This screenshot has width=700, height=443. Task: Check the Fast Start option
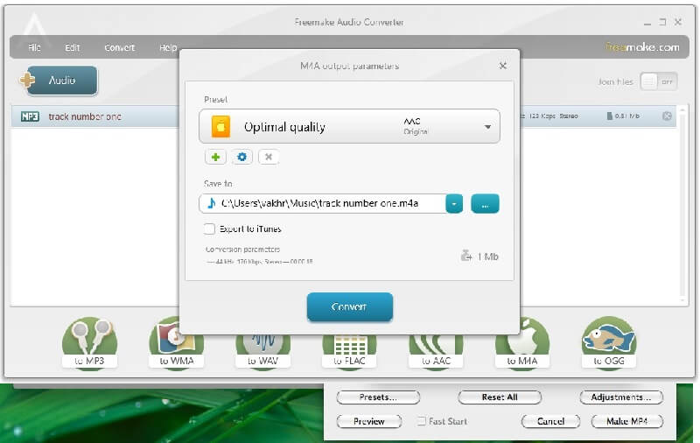click(x=421, y=421)
